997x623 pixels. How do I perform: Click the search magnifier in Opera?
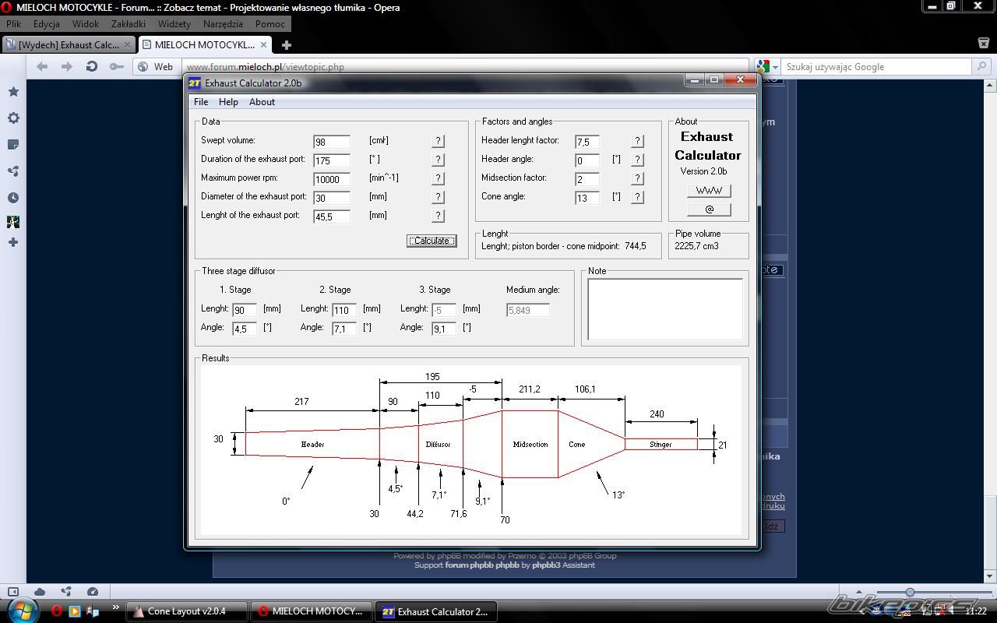pyautogui.click(x=983, y=67)
